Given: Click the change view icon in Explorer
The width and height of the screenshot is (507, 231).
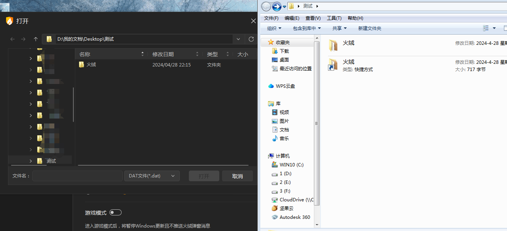Looking at the screenshot, I should tap(486, 28).
